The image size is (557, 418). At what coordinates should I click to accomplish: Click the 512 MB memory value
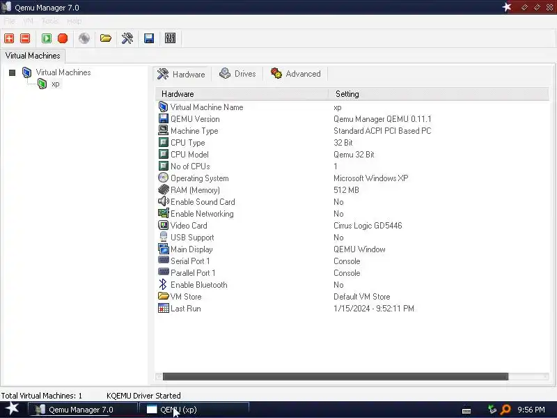coord(346,189)
